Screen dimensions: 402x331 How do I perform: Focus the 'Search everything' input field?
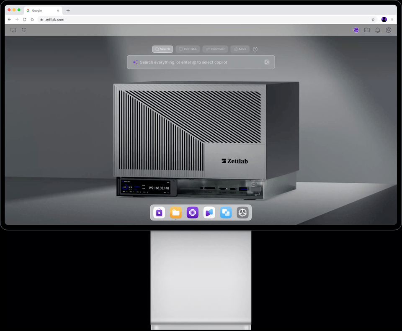click(201, 62)
